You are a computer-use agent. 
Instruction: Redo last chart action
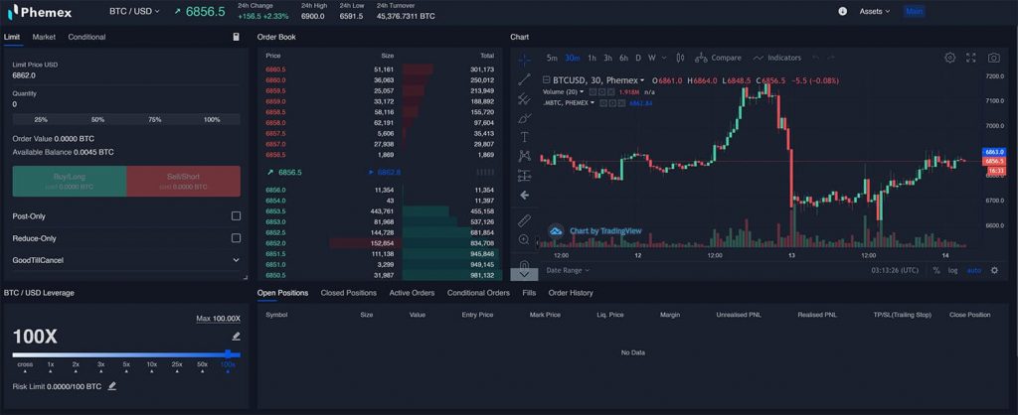831,58
